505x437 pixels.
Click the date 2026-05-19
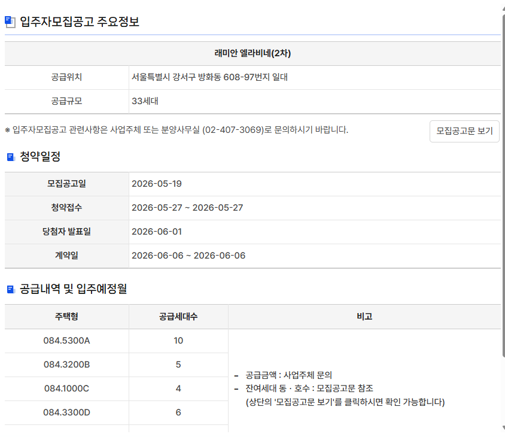tap(157, 184)
